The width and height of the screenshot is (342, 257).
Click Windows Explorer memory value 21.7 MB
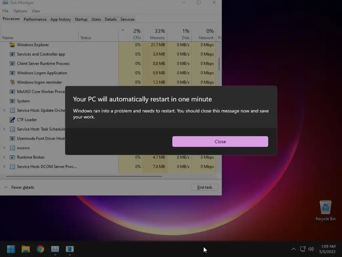(158, 45)
